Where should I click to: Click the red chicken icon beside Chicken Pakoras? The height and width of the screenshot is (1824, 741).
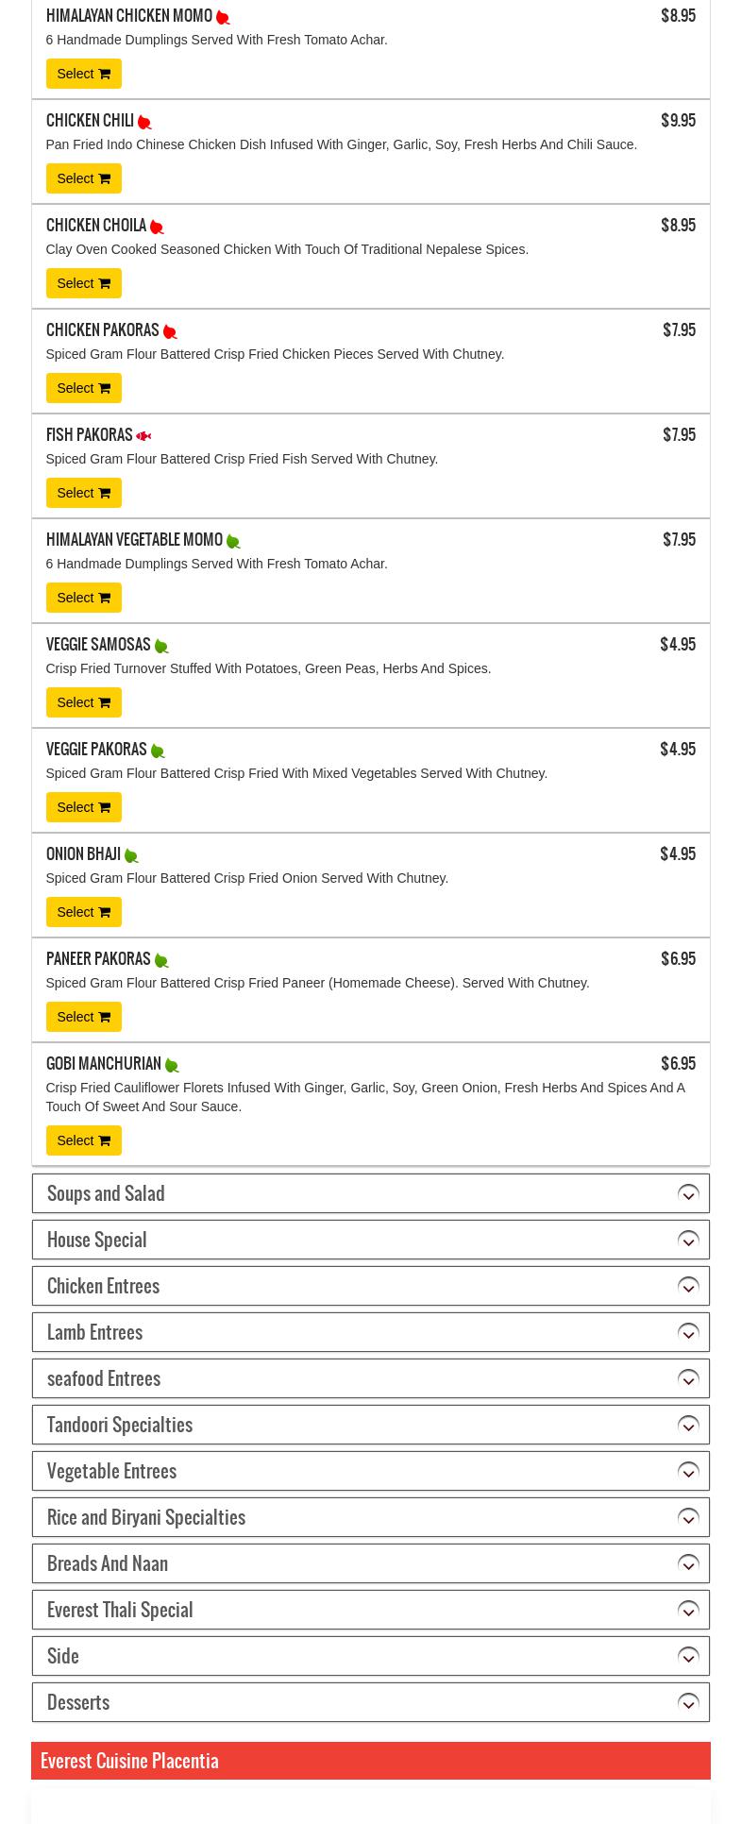pyautogui.click(x=170, y=332)
